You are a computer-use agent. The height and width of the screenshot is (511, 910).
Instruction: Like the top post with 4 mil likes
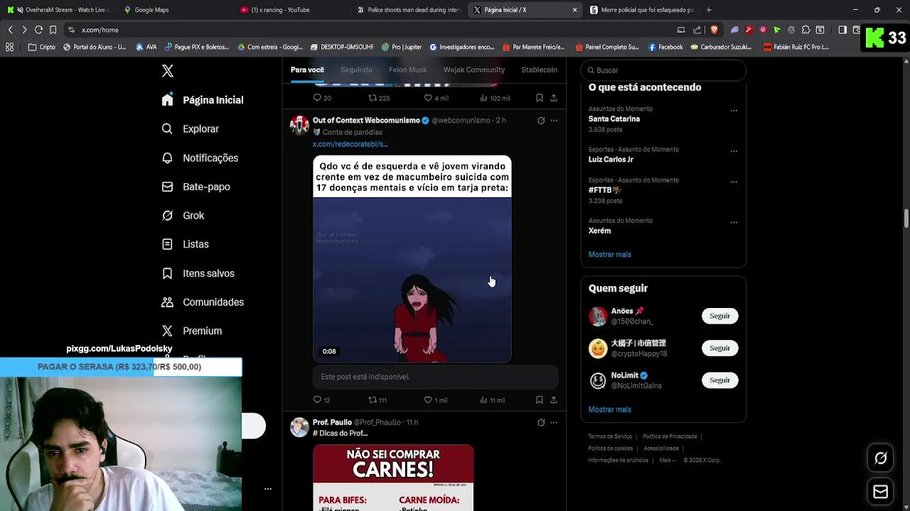tap(436, 98)
